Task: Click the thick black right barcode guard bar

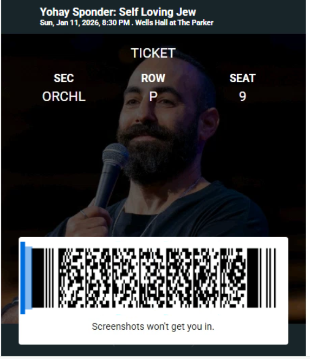Action: [253, 278]
